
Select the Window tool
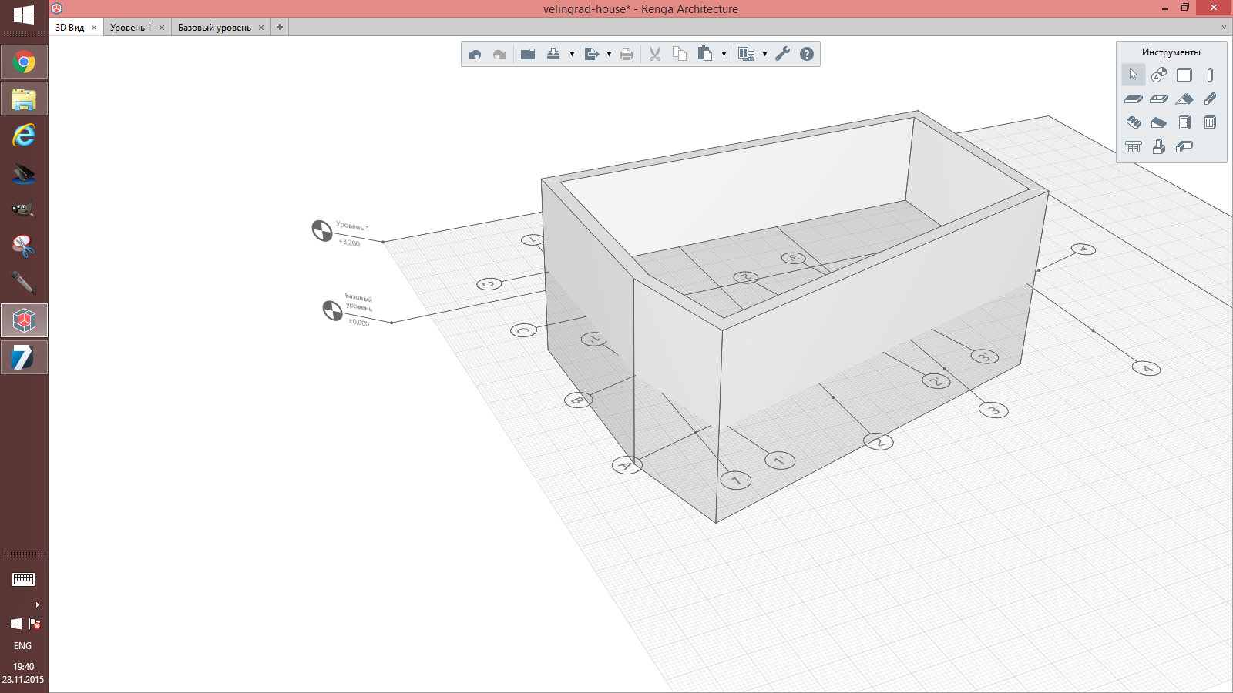1210,122
